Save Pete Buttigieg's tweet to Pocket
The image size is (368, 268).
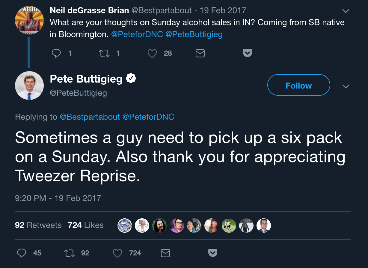212,253
